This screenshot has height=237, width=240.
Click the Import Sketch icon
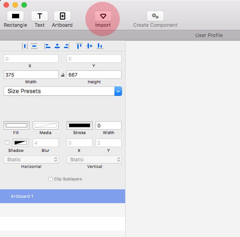103,16
